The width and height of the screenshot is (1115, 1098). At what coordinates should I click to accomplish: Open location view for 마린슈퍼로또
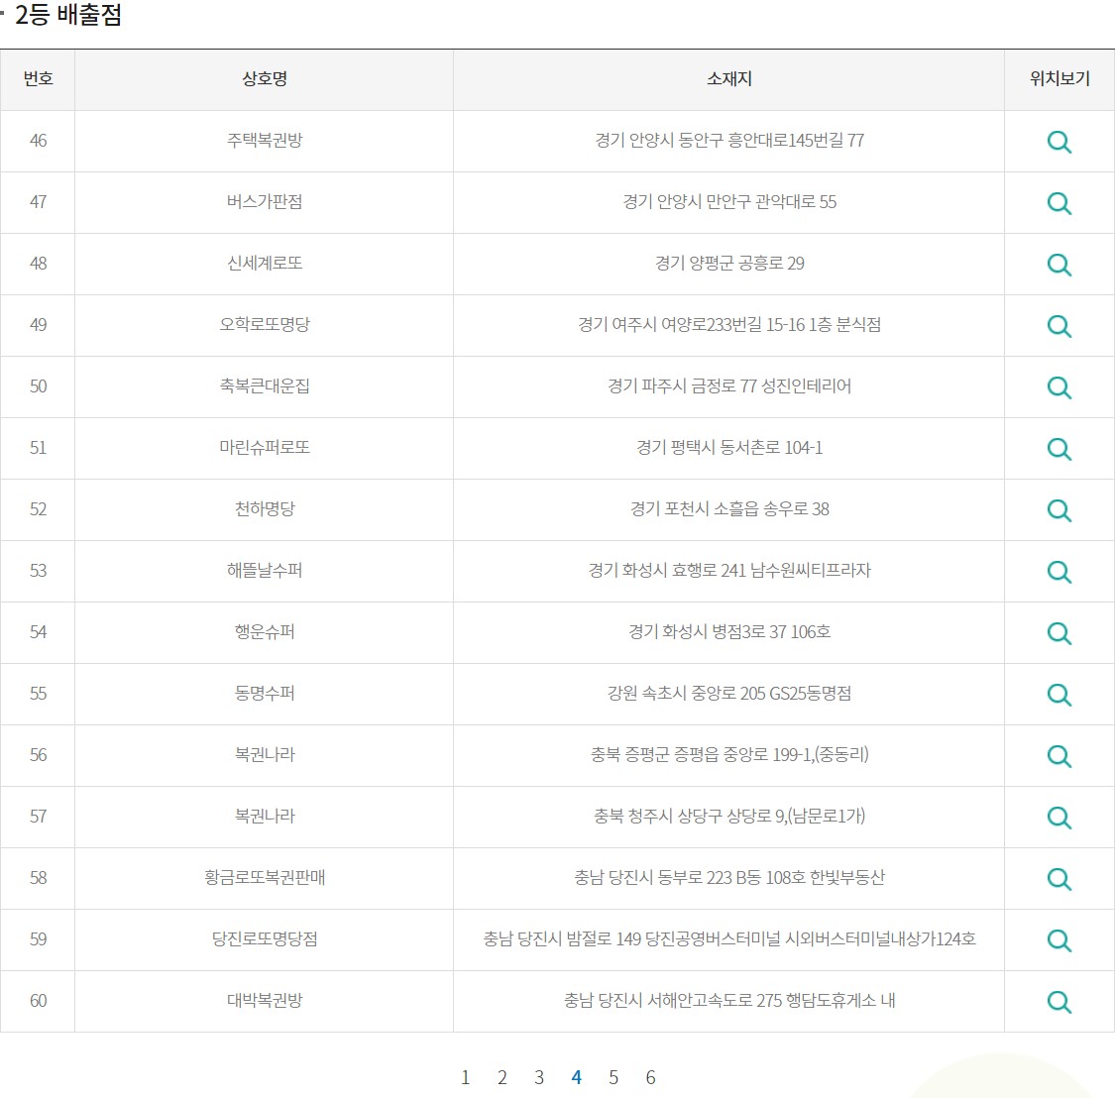click(x=1059, y=449)
